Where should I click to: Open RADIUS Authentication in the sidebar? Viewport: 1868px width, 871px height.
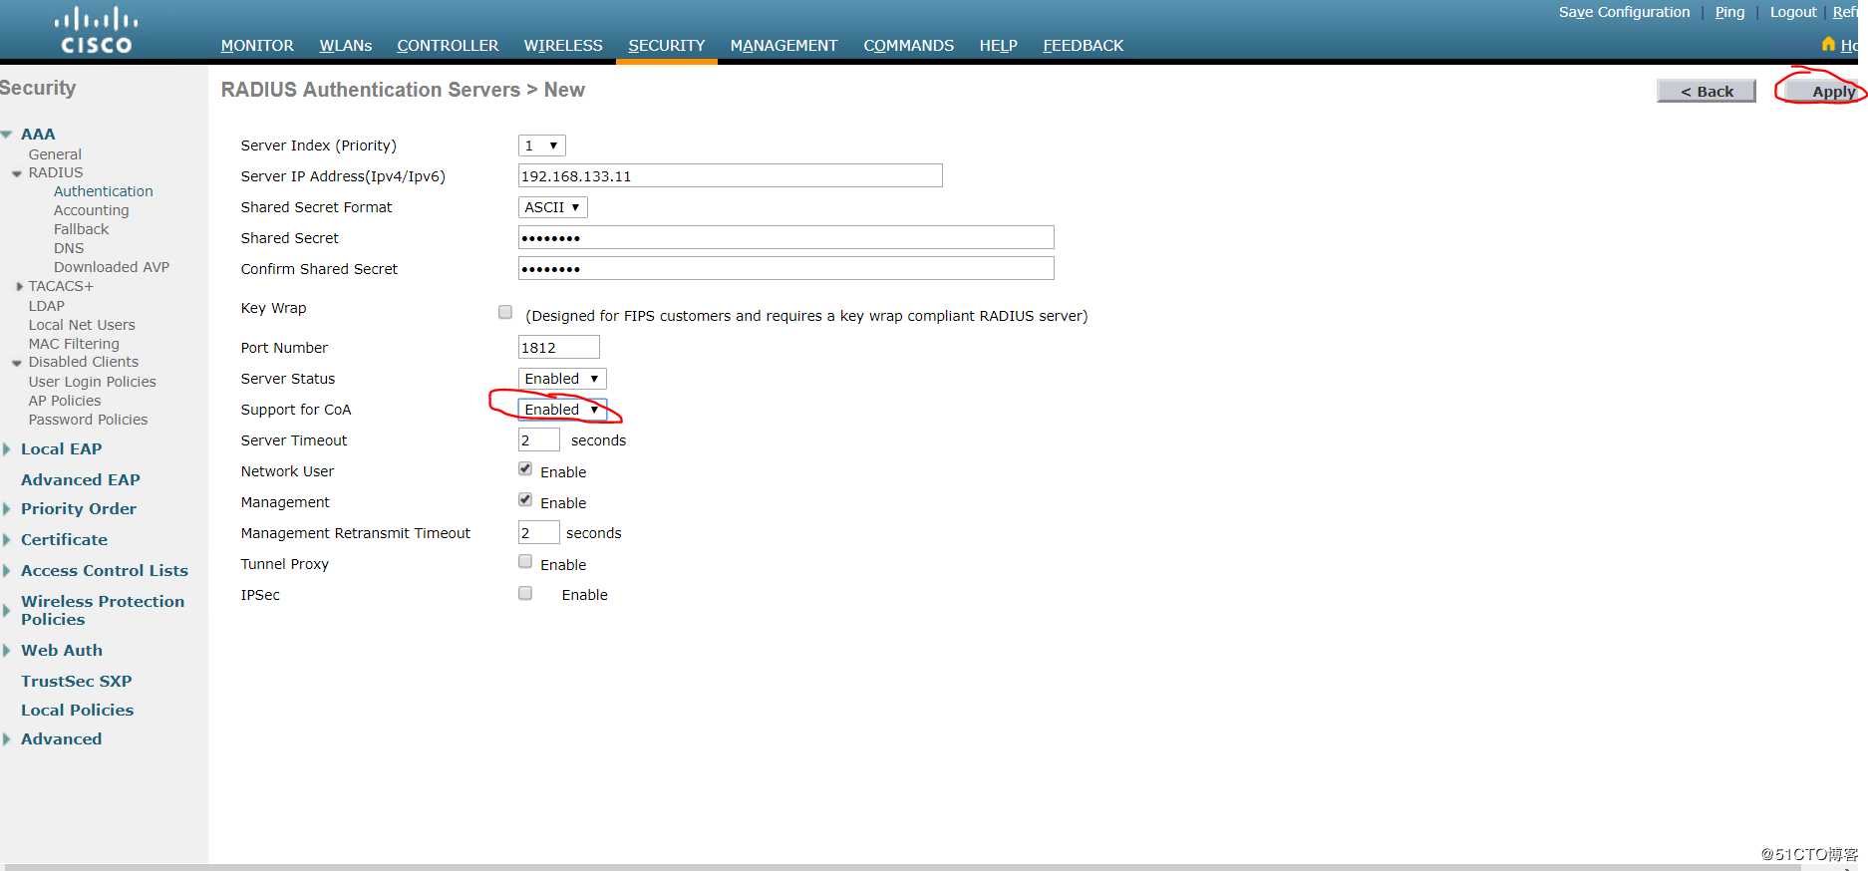coord(104,191)
